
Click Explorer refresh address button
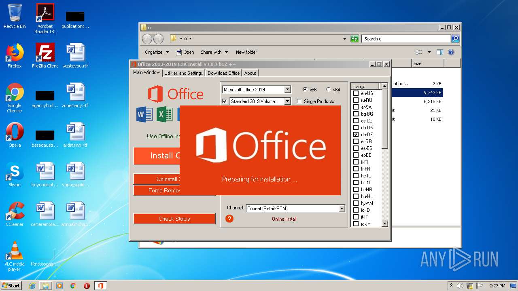pyautogui.click(x=355, y=39)
